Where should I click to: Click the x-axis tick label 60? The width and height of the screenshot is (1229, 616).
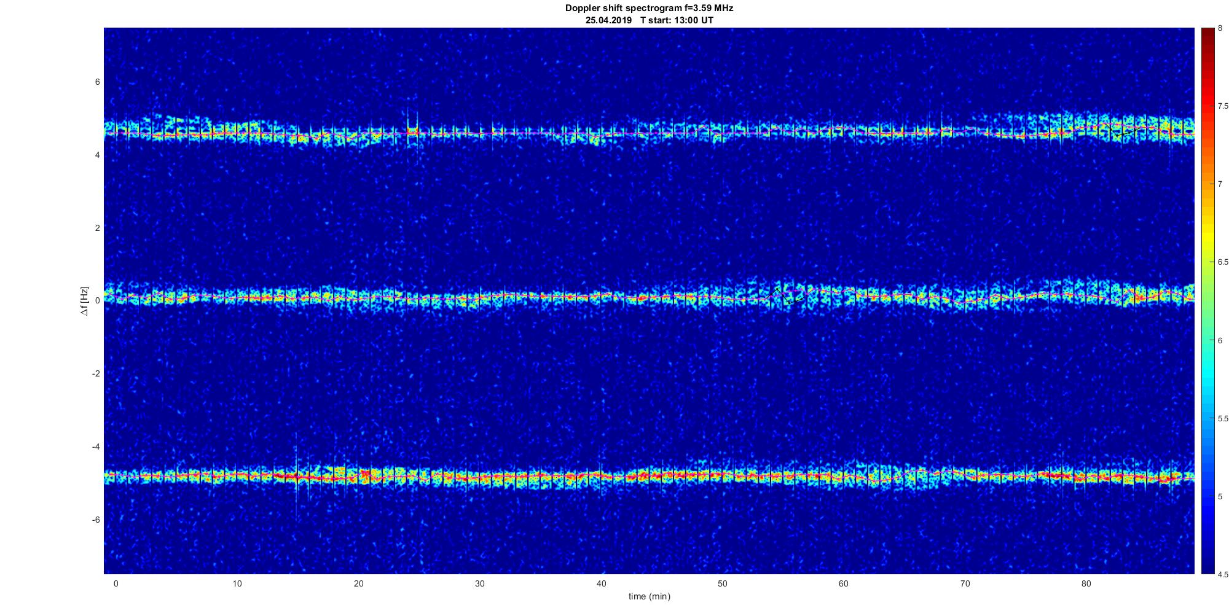click(844, 584)
